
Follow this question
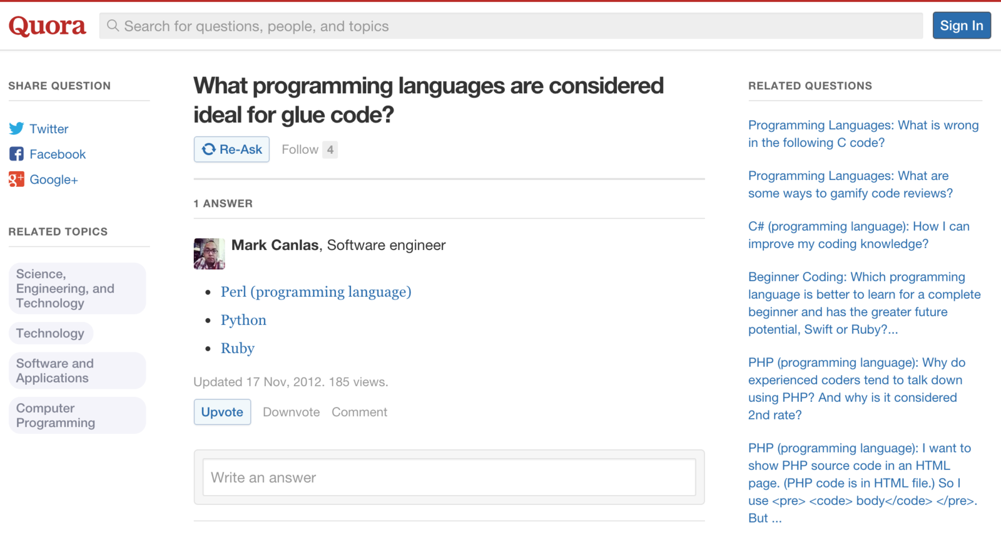pyautogui.click(x=300, y=149)
